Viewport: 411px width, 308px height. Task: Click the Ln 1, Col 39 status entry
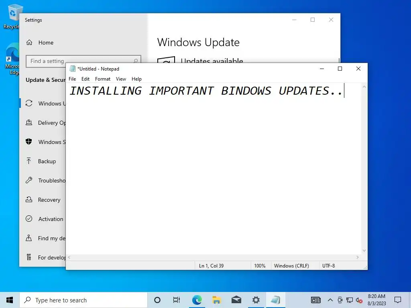(211, 265)
